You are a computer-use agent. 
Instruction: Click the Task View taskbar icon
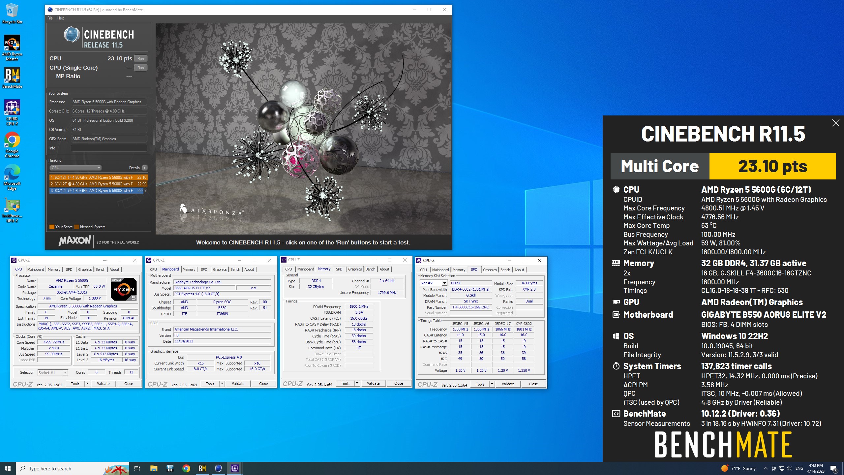coord(137,468)
